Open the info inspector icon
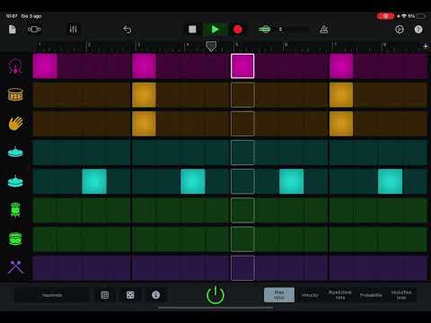Viewport: 431px width, 323px height. tap(155, 295)
